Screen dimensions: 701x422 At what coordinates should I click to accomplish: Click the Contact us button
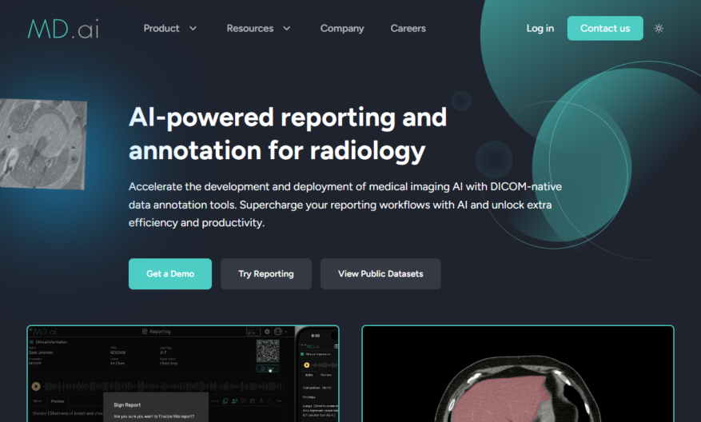point(605,28)
